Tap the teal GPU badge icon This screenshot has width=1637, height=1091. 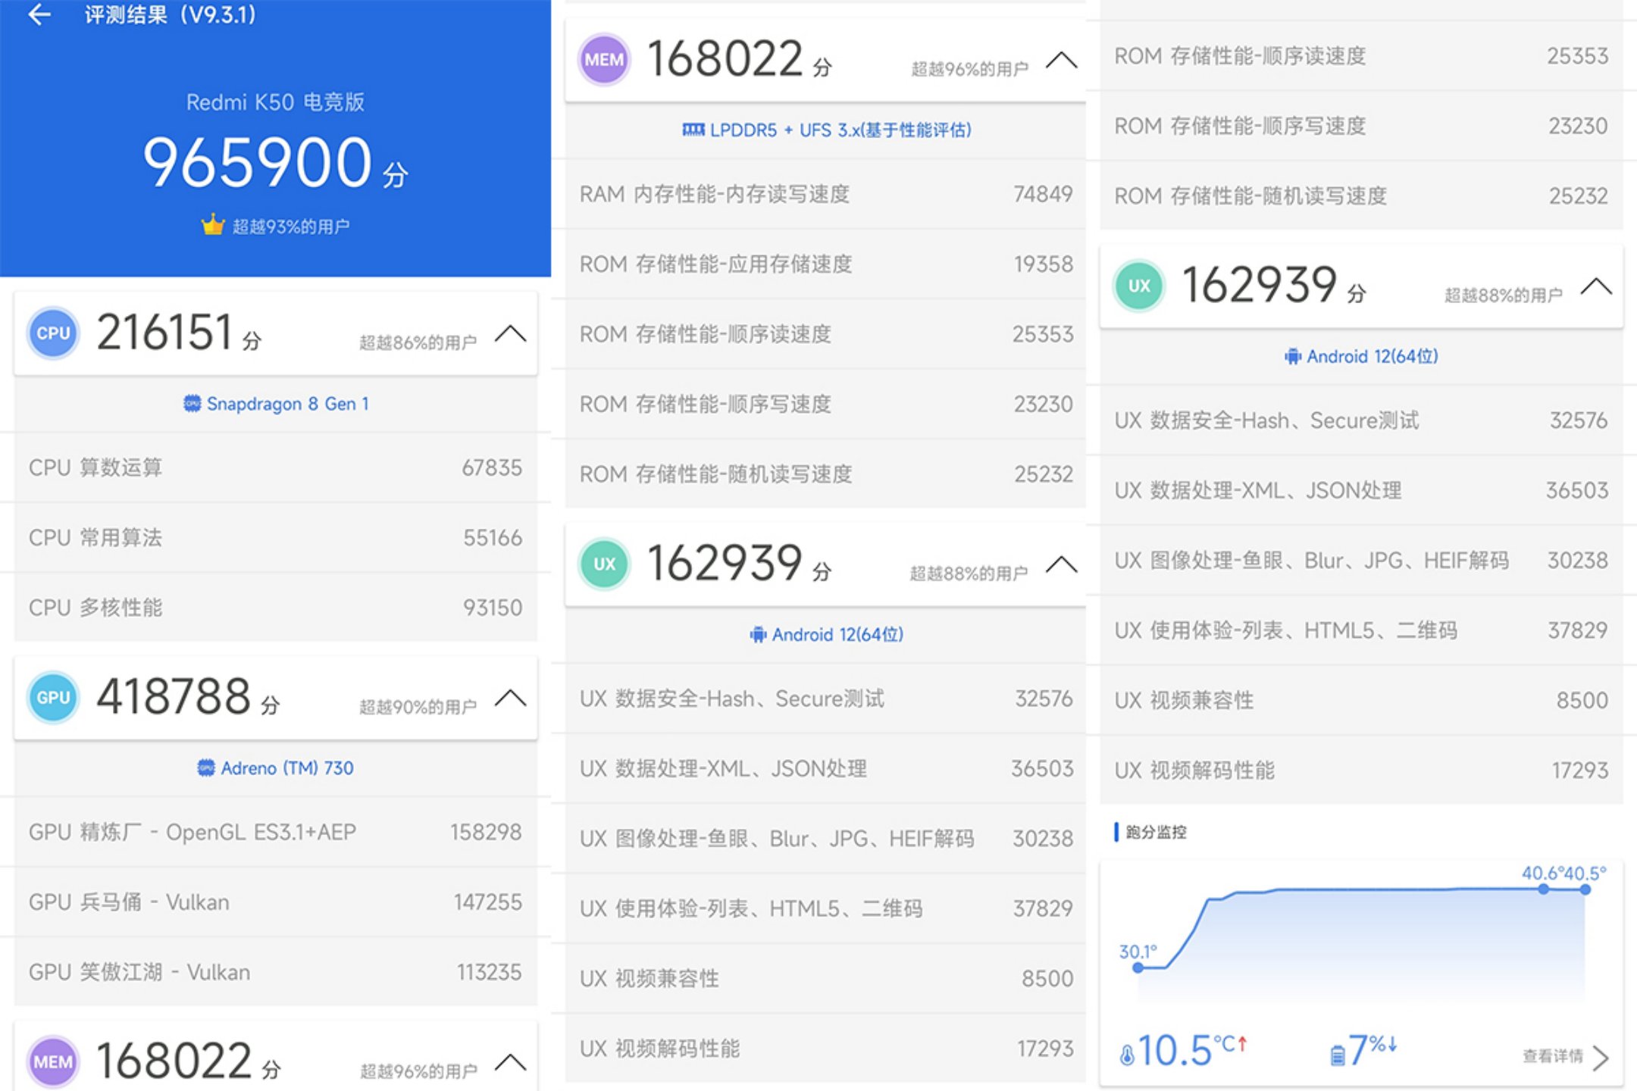point(53,697)
